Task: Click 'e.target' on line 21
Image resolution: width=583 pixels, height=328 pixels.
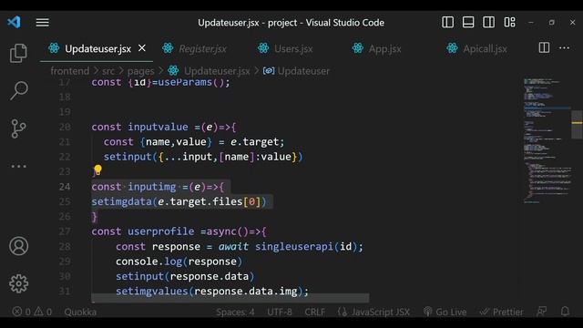Action: [254, 142]
